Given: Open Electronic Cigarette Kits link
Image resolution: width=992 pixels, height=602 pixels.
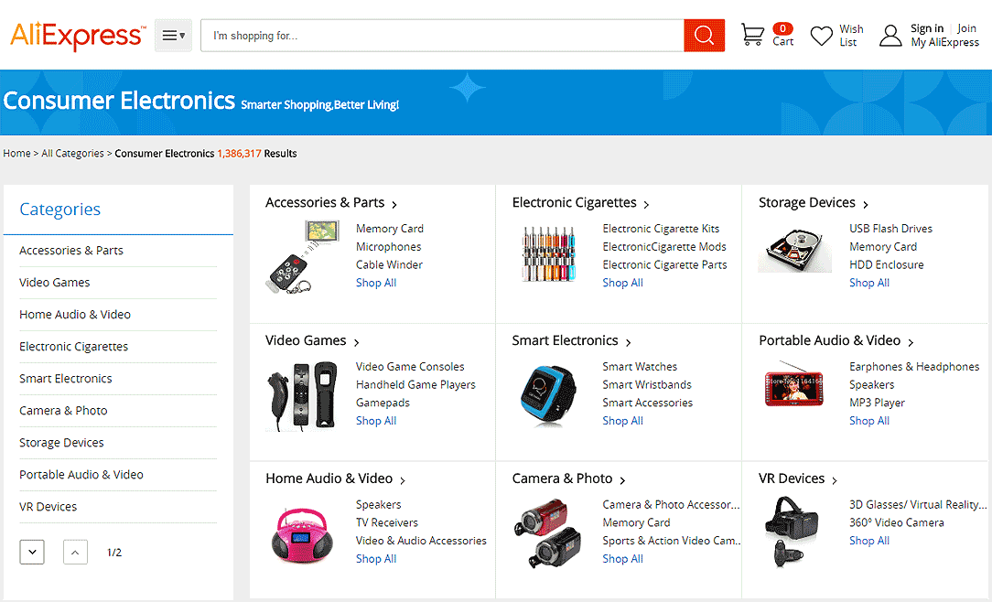Looking at the screenshot, I should pos(661,229).
